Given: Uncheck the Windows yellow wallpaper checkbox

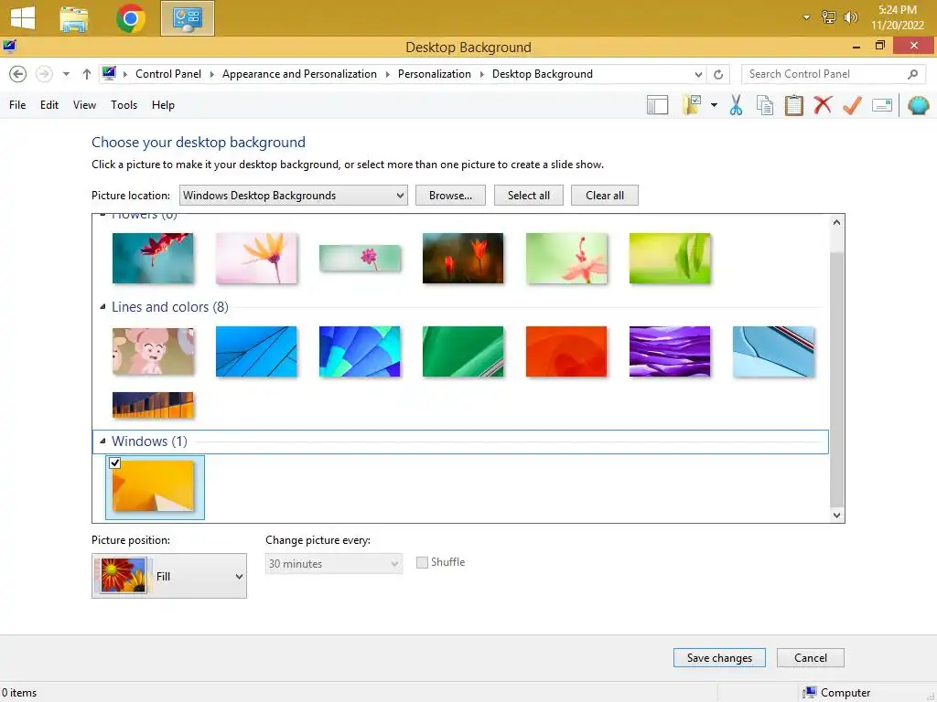Looking at the screenshot, I should pos(114,463).
